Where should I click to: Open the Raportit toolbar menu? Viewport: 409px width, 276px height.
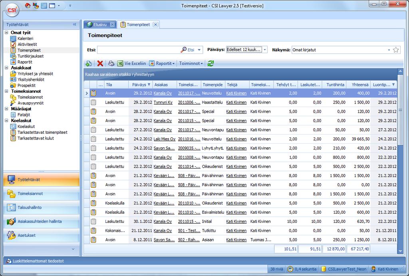point(162,64)
